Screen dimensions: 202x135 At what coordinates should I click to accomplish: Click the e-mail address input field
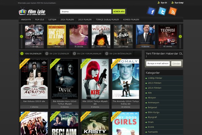pos(158,63)
